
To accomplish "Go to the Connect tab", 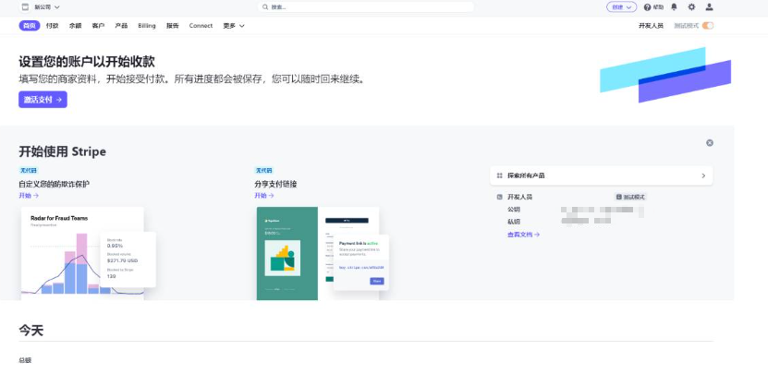I will 201,26.
